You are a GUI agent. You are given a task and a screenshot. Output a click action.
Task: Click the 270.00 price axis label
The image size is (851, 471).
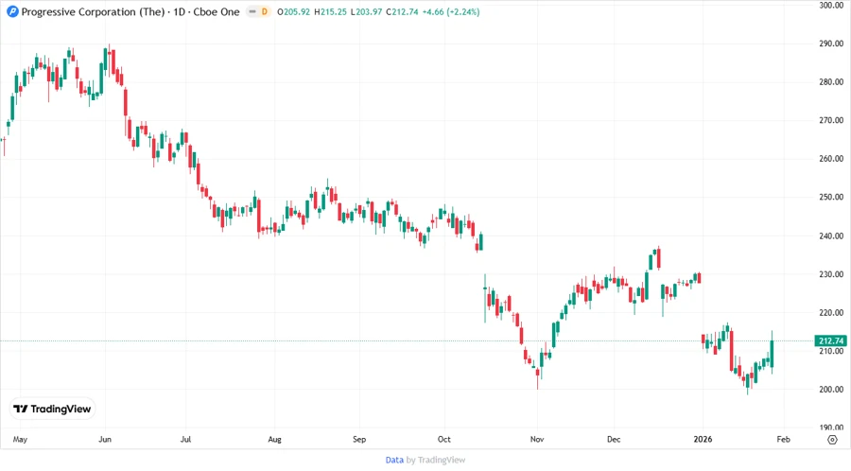[x=831, y=120]
